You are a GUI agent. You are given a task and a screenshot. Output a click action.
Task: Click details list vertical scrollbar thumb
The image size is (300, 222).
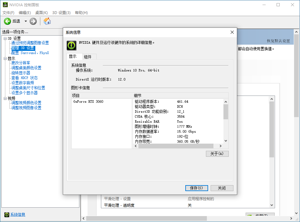226,112
